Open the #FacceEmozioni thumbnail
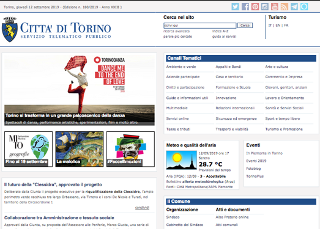The image size is (320, 229). (x=130, y=149)
